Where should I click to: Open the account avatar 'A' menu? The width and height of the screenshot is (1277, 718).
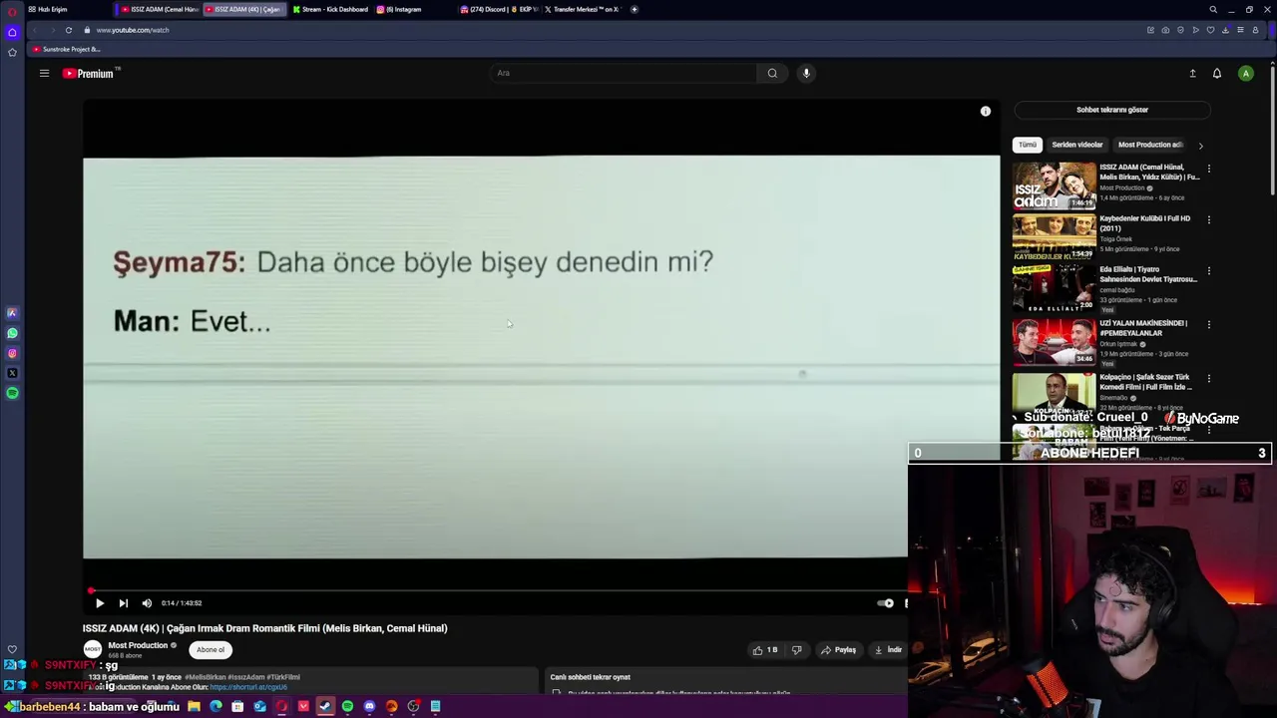click(1245, 73)
